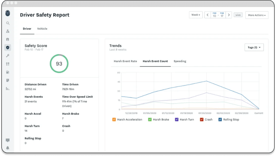Go to previous week arrow
This screenshot has height=156, width=276.
point(208,15)
